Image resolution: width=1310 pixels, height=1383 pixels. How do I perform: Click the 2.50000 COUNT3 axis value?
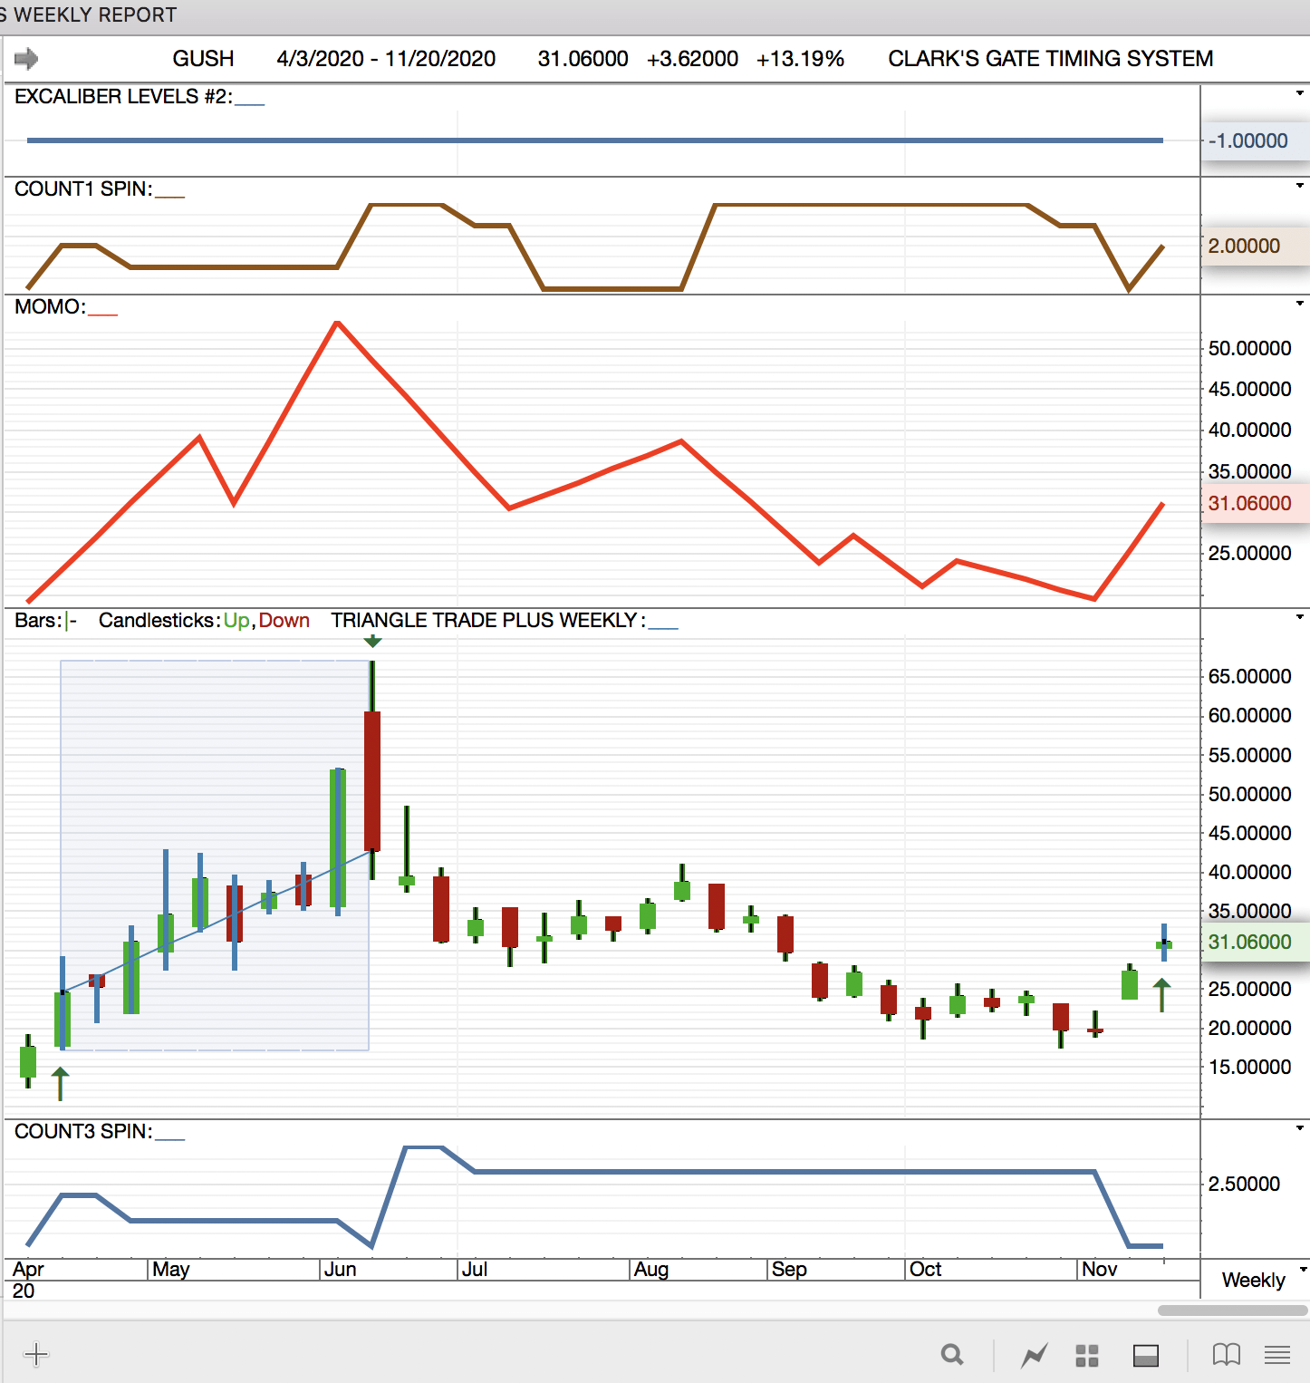(x=1244, y=1184)
